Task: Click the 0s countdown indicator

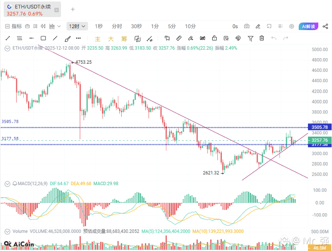Action: tap(235, 26)
